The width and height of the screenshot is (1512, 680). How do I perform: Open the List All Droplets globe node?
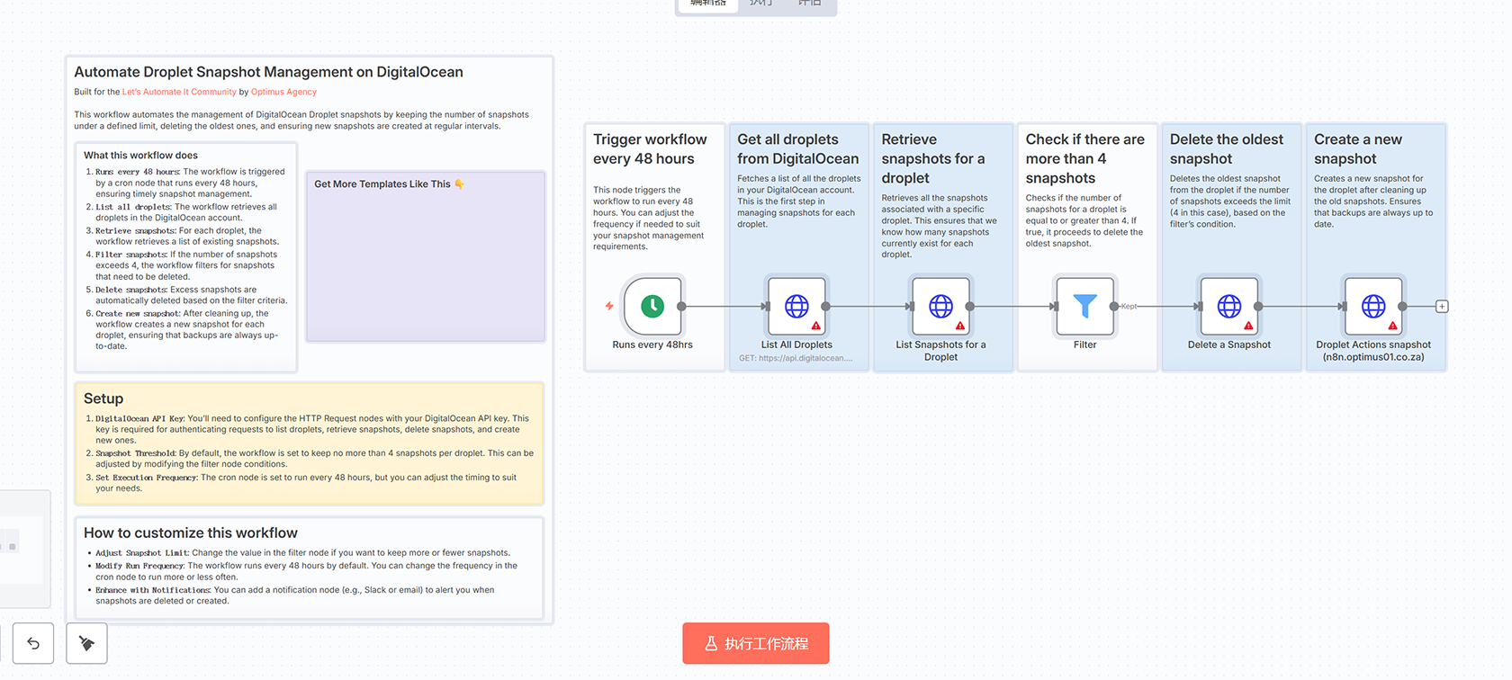coord(796,307)
